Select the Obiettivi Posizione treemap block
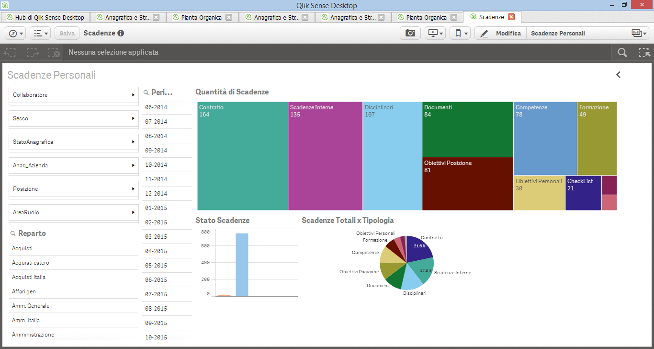Image resolution: width=654 pixels, height=349 pixels. click(468, 184)
